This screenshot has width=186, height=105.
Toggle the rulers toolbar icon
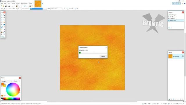point(32,6)
